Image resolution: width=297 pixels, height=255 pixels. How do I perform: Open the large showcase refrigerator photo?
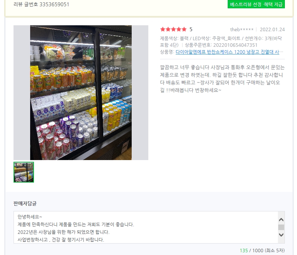81,93
